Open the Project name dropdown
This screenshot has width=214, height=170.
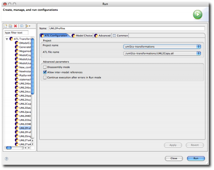click(162, 47)
